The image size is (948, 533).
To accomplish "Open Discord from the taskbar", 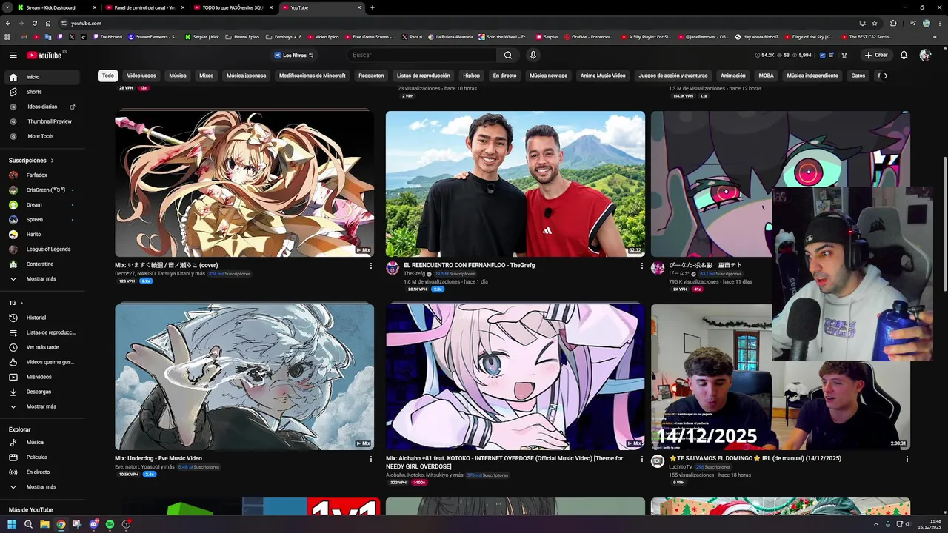I will (93, 524).
